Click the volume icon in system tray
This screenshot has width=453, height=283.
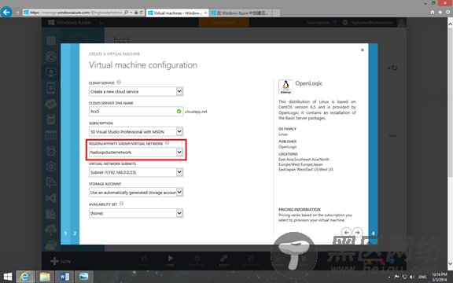[412, 277]
